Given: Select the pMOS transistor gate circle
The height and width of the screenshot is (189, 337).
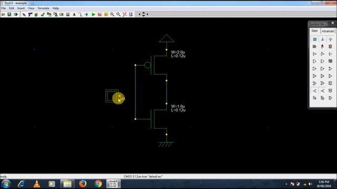Looking at the screenshot, I should point(147,65).
